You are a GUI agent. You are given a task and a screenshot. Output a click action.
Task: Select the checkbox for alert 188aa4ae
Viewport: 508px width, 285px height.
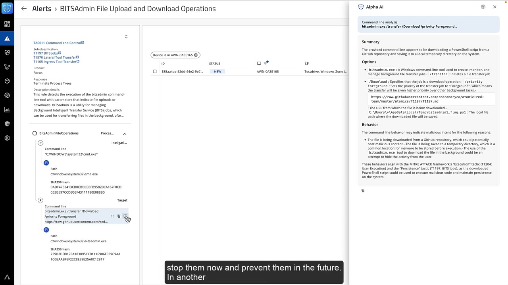(x=155, y=72)
